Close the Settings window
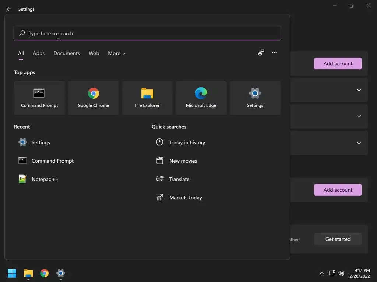377x282 pixels. (x=368, y=6)
